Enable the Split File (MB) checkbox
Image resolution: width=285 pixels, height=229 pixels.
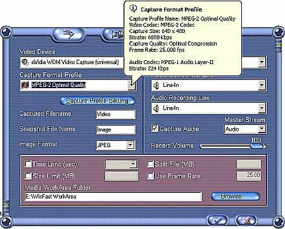tap(150, 164)
